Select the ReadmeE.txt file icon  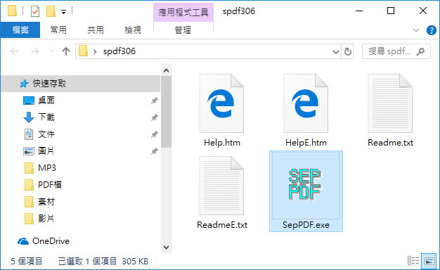[221, 186]
